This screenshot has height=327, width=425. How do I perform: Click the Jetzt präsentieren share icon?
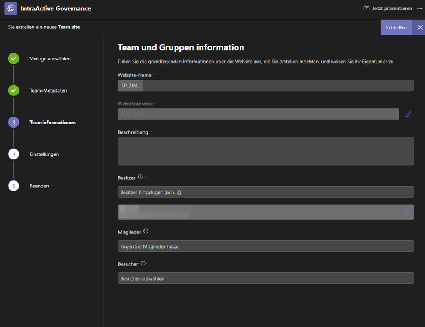(366, 9)
